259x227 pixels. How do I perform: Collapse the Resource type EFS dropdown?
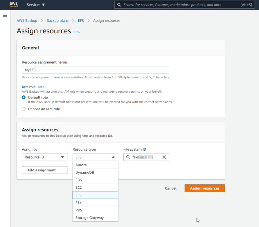95,157
